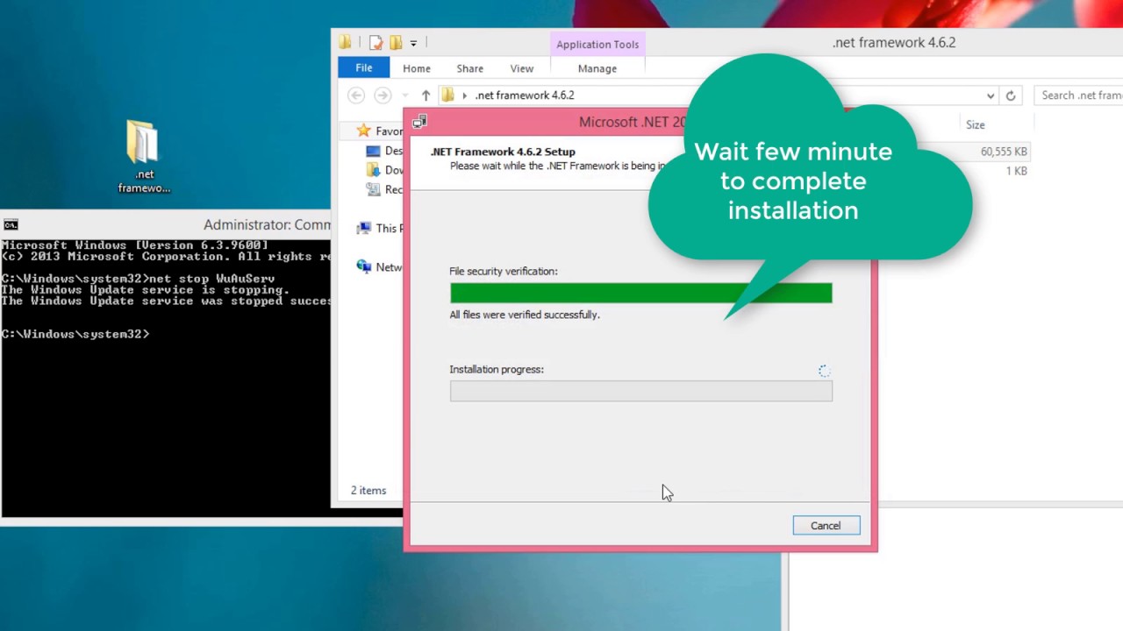Click the Command Prompt window system icon

coord(11,225)
